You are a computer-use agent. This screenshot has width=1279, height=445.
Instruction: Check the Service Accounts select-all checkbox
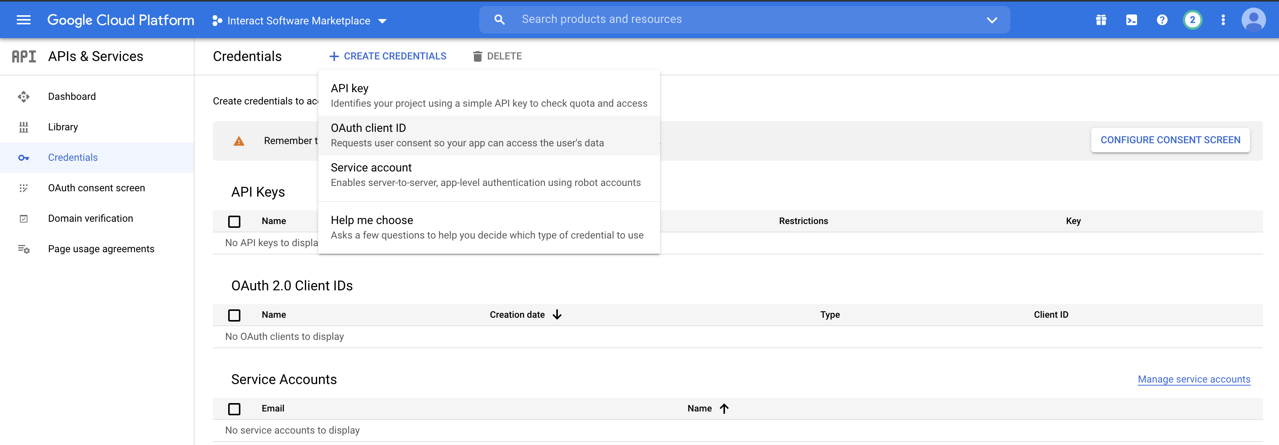(x=234, y=409)
